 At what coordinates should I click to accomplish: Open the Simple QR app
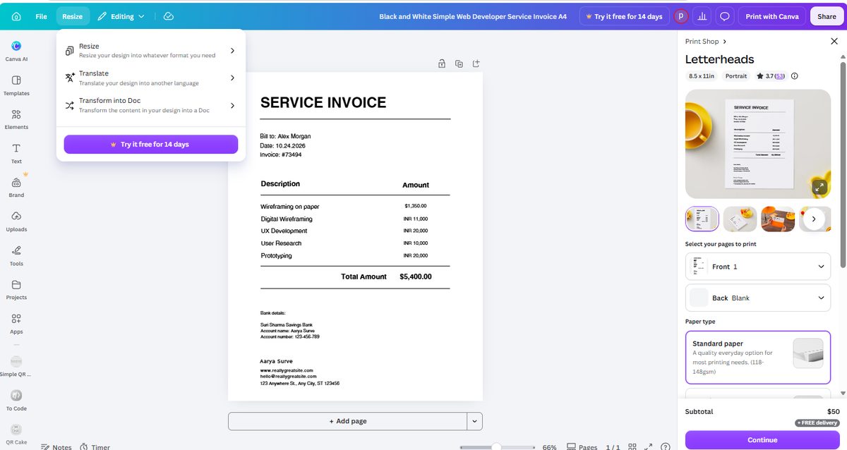coord(16,366)
